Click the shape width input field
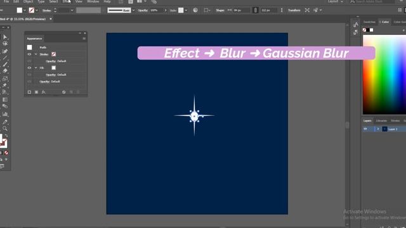Screen dimensions: 406x228 click(242, 10)
